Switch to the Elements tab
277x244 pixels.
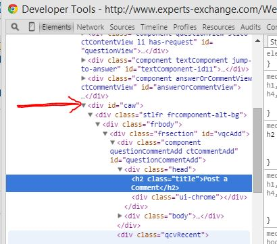click(56, 27)
